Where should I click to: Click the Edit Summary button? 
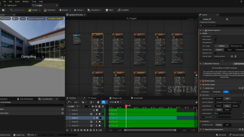(238, 64)
